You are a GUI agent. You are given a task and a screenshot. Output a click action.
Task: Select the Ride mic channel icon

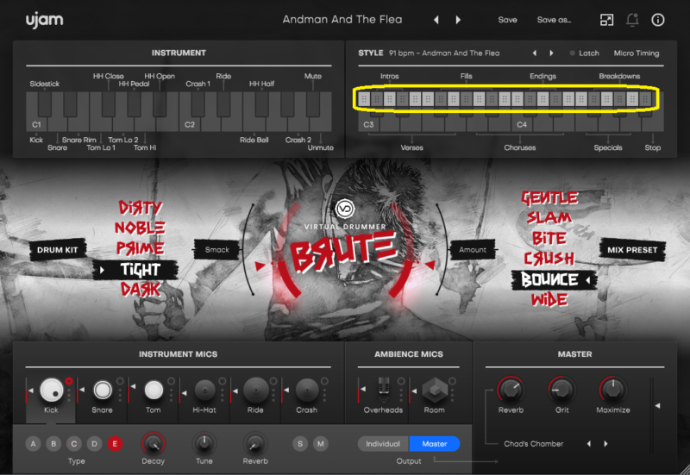[255, 390]
